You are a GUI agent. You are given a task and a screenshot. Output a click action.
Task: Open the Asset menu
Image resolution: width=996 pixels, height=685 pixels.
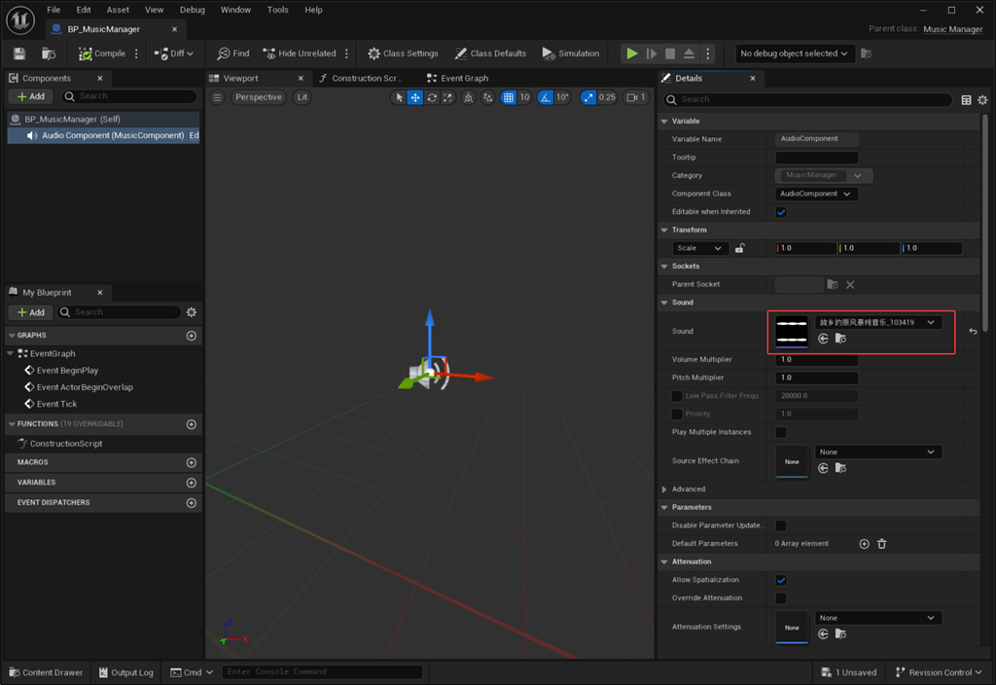pyautogui.click(x=118, y=10)
